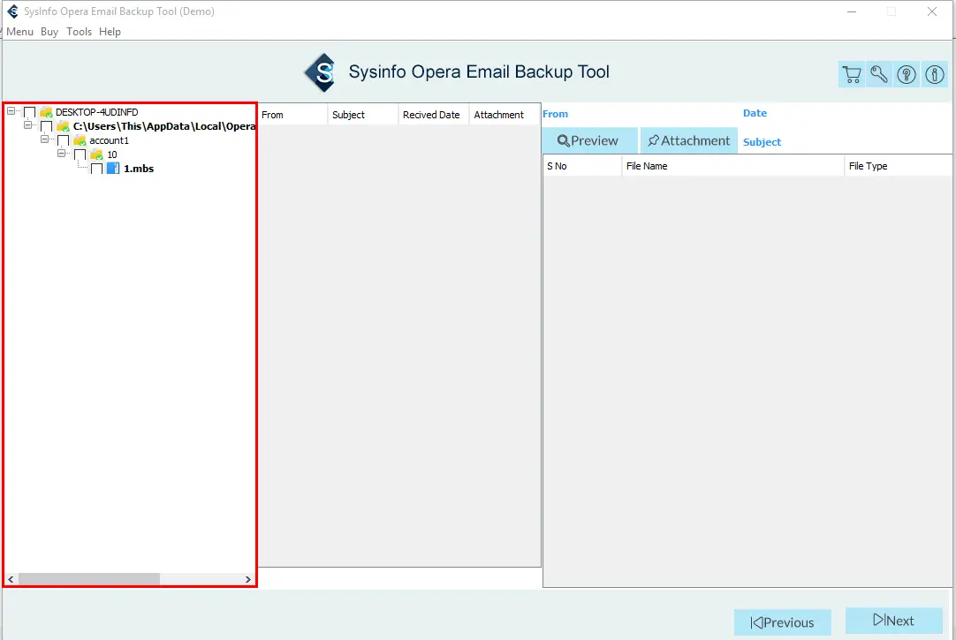Sort by Recived Date column header

coord(434,115)
